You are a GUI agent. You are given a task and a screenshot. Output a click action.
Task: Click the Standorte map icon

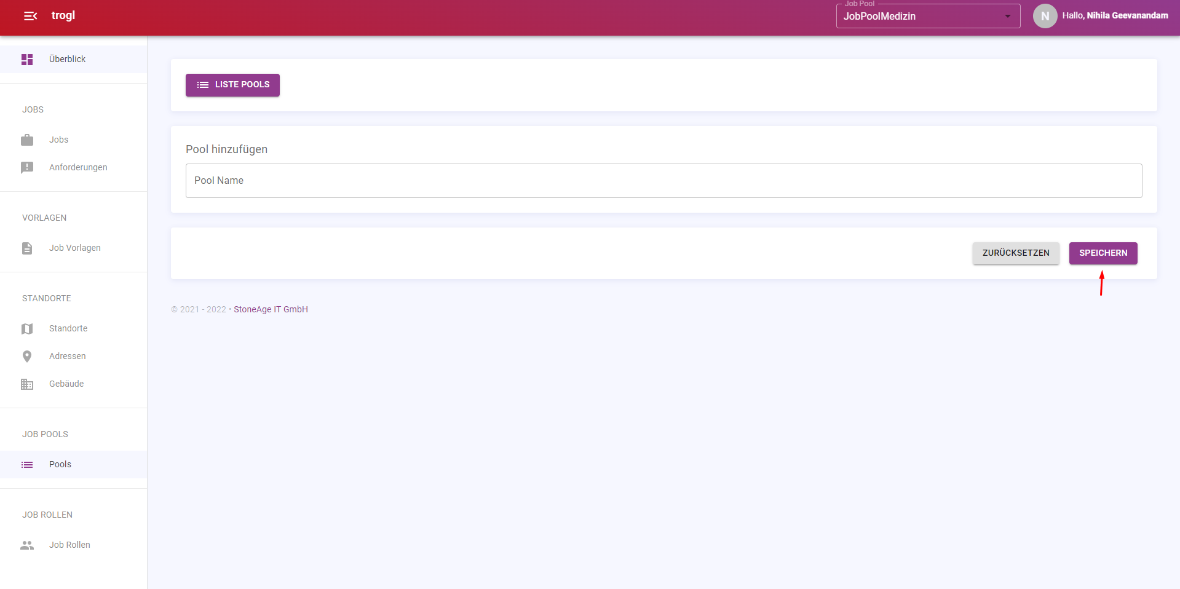tap(27, 329)
